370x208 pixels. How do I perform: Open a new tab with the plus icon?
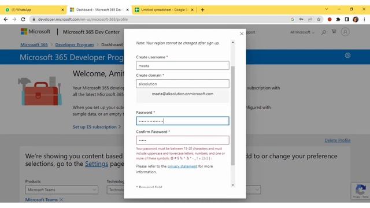pyautogui.click(x=202, y=10)
